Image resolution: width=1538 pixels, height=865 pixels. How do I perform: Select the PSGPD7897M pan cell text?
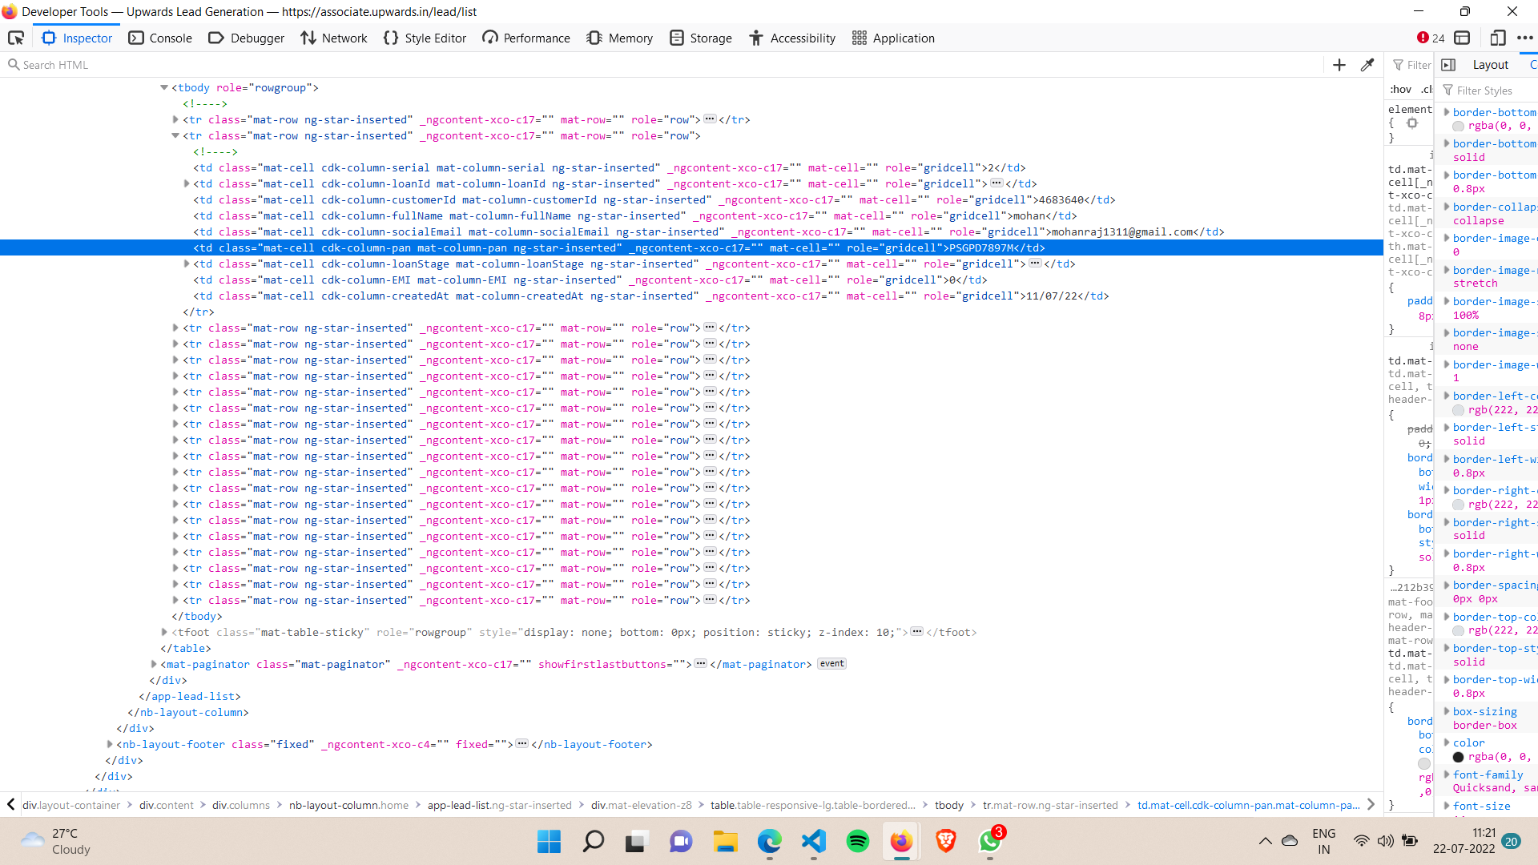(x=981, y=248)
